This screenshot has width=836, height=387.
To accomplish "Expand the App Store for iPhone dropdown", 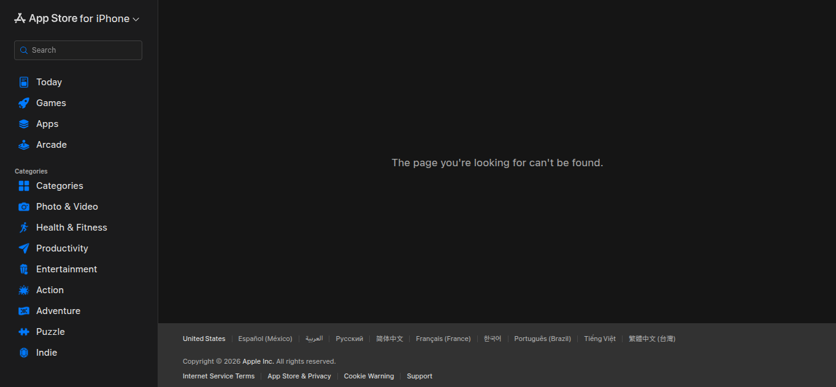I will coord(77,18).
